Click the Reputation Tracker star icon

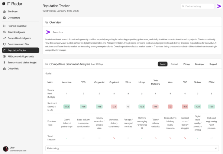point(4,50)
